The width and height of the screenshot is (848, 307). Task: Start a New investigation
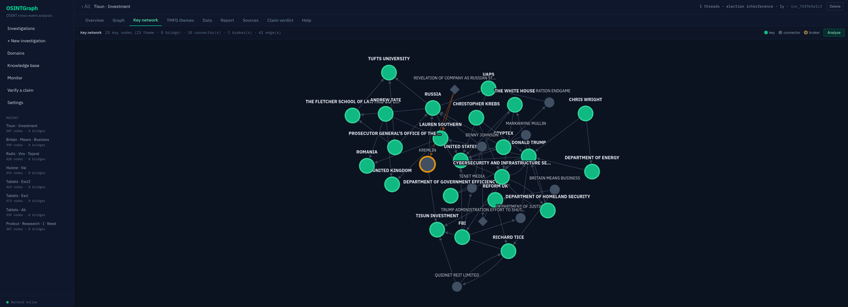[x=37, y=41]
